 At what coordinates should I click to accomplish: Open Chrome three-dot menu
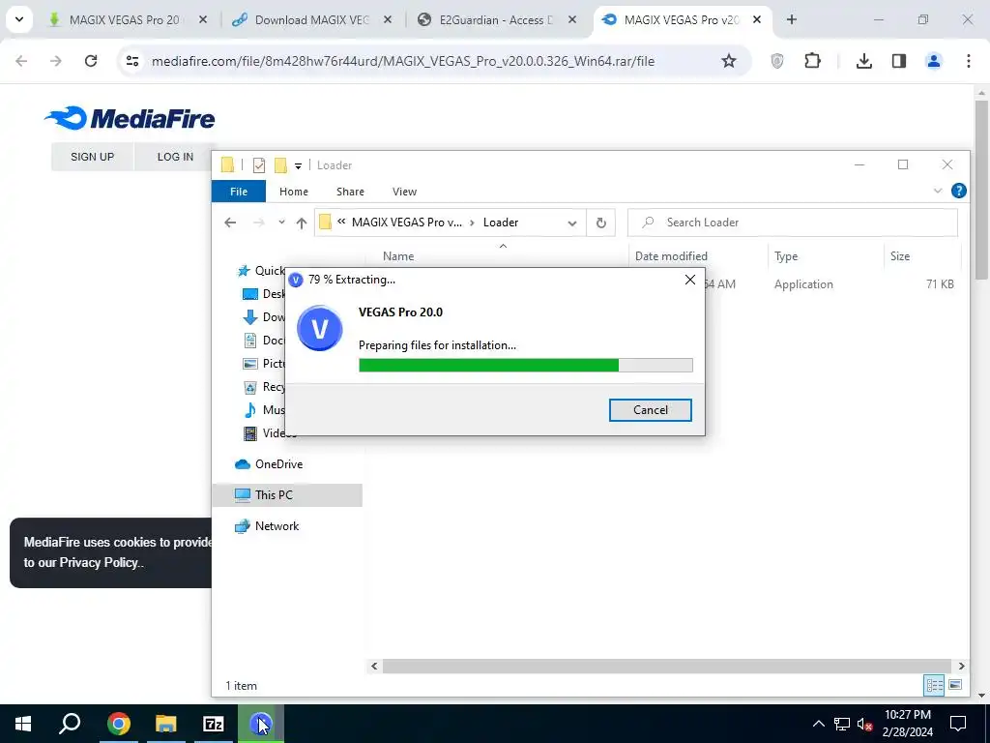969,61
